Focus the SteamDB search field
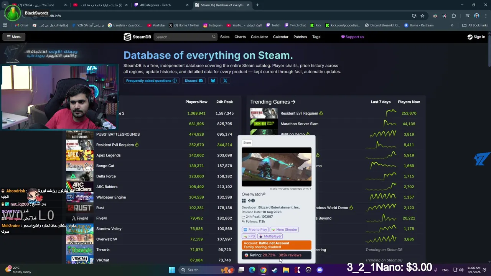This screenshot has width=491, height=276. coord(185,37)
